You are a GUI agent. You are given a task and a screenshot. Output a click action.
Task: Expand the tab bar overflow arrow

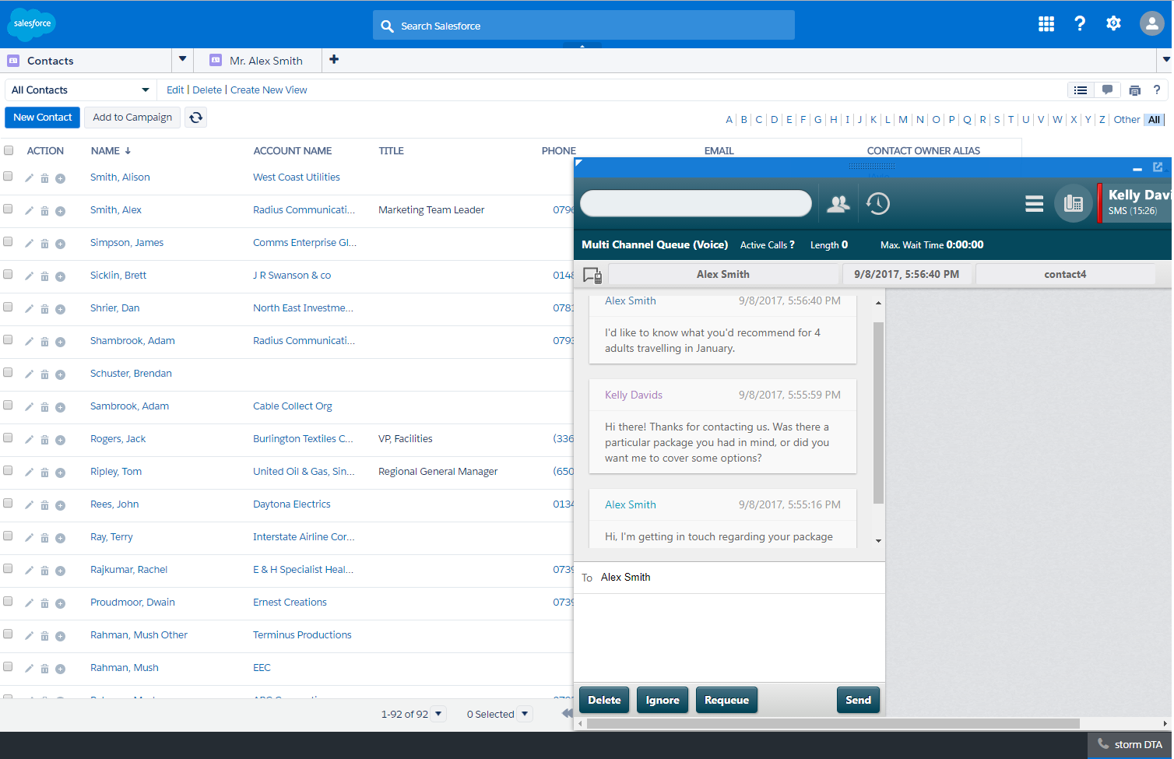tap(1165, 60)
